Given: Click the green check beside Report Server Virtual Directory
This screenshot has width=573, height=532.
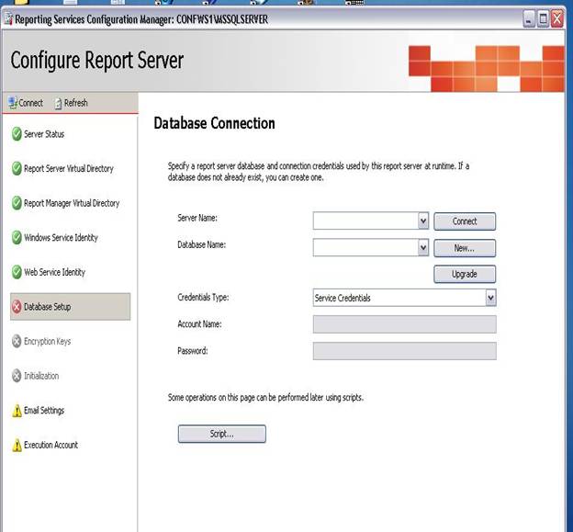Looking at the screenshot, I should [x=17, y=168].
